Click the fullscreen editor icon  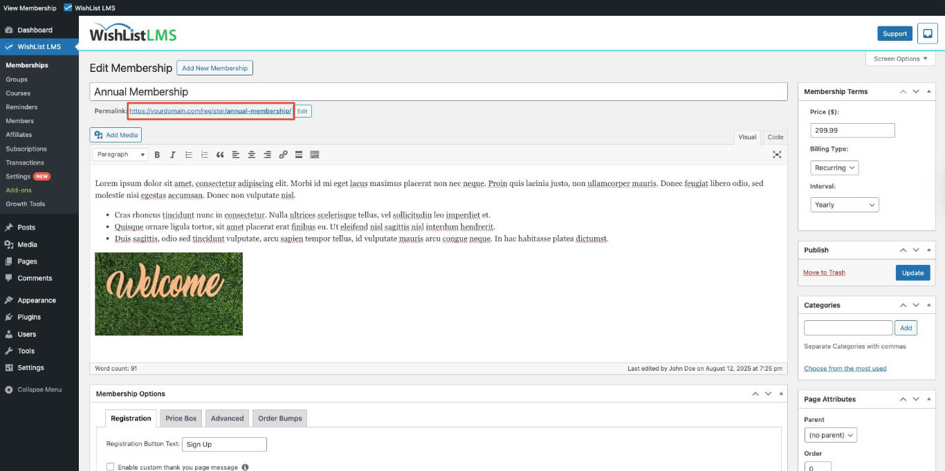click(777, 155)
